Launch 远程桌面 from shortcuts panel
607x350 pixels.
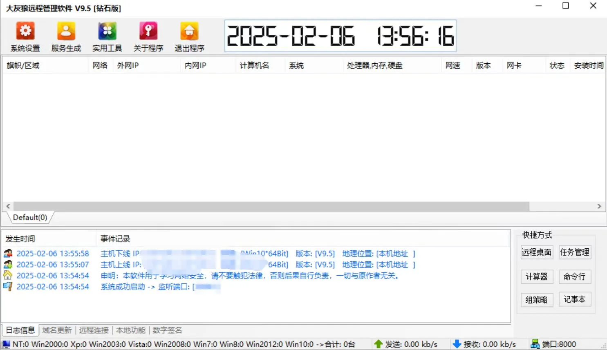[x=537, y=252]
